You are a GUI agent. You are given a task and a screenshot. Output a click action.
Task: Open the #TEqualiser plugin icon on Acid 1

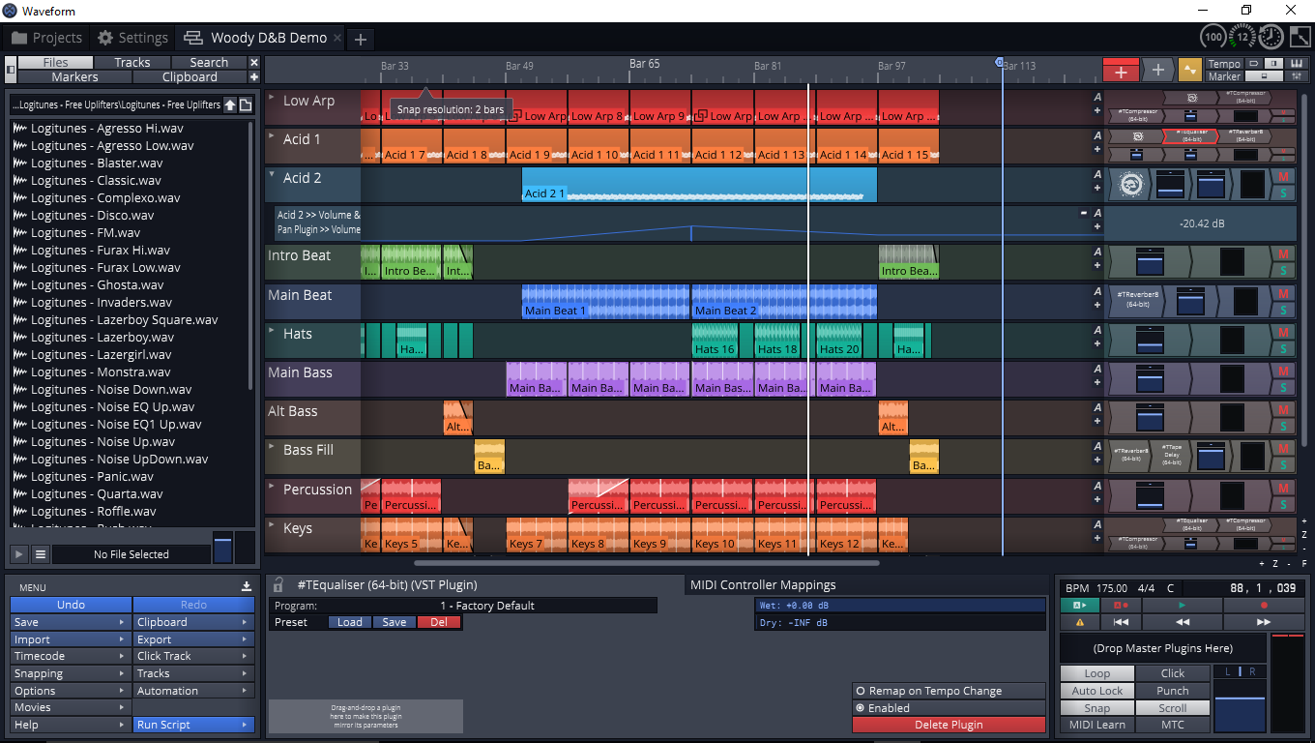click(x=1189, y=136)
